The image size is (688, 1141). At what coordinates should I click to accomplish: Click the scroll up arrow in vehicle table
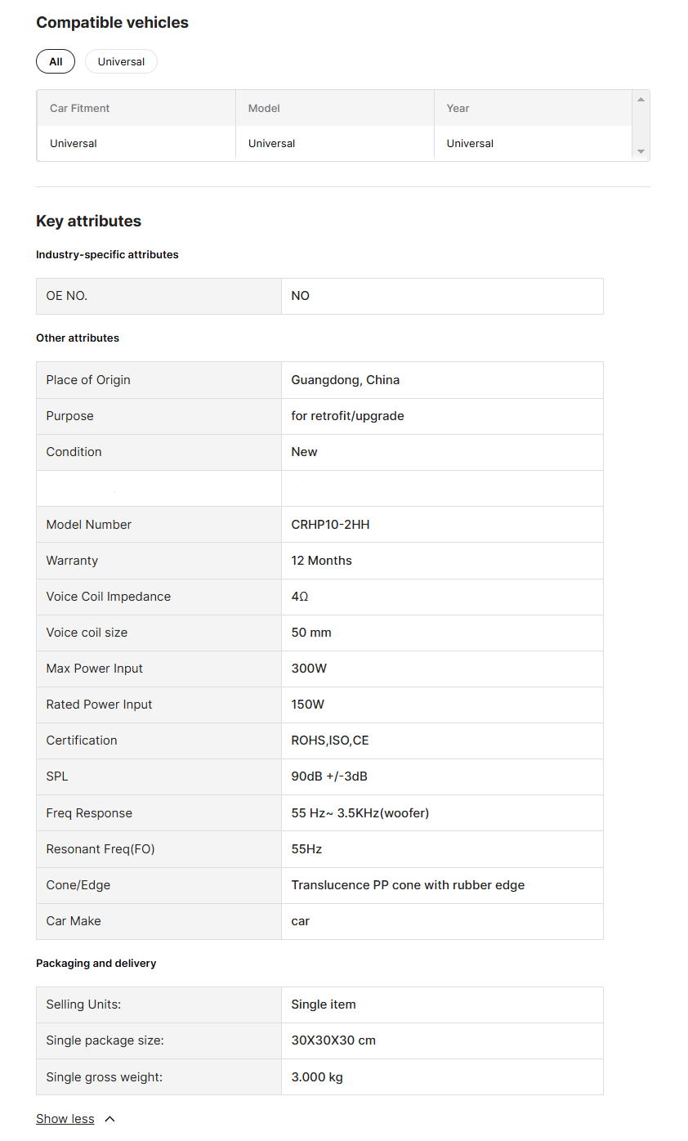641,100
